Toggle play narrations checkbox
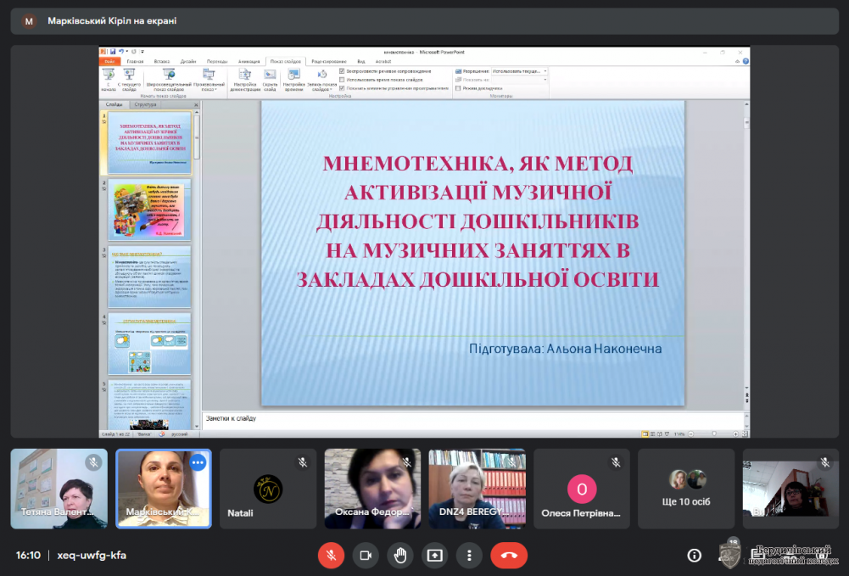 (x=342, y=71)
